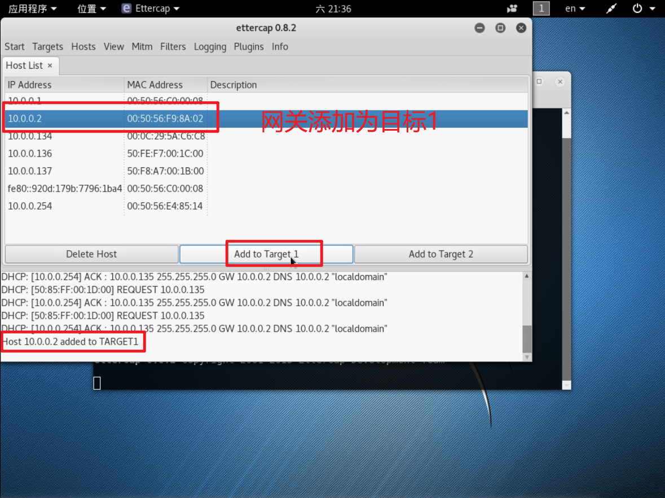Sort by IP Address column header
The width and height of the screenshot is (665, 498).
(x=64, y=85)
